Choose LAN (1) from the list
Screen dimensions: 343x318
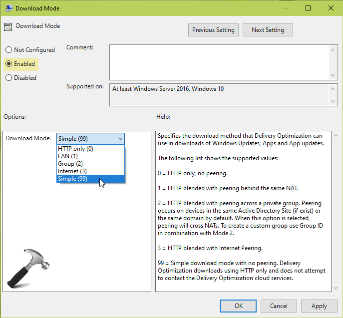67,156
